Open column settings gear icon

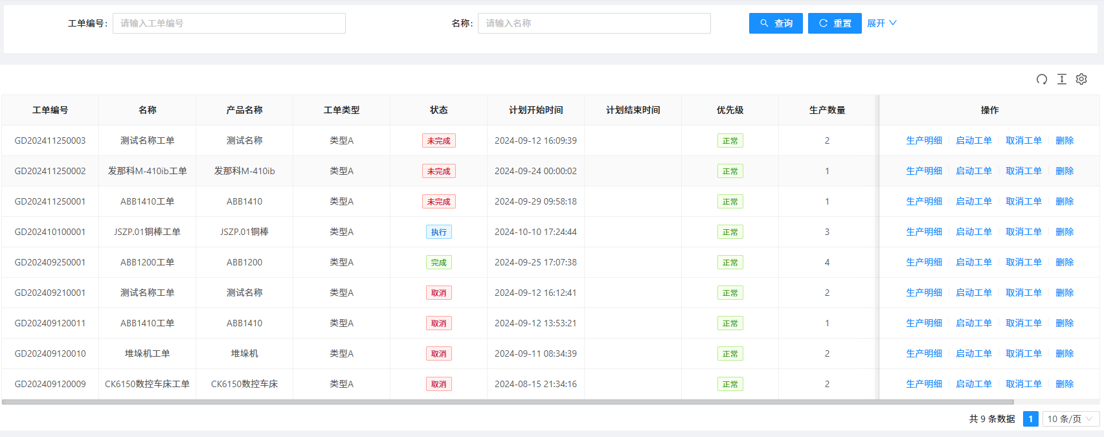1081,79
